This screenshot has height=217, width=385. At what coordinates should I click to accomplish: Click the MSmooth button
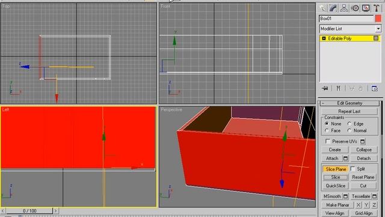tap(332, 197)
